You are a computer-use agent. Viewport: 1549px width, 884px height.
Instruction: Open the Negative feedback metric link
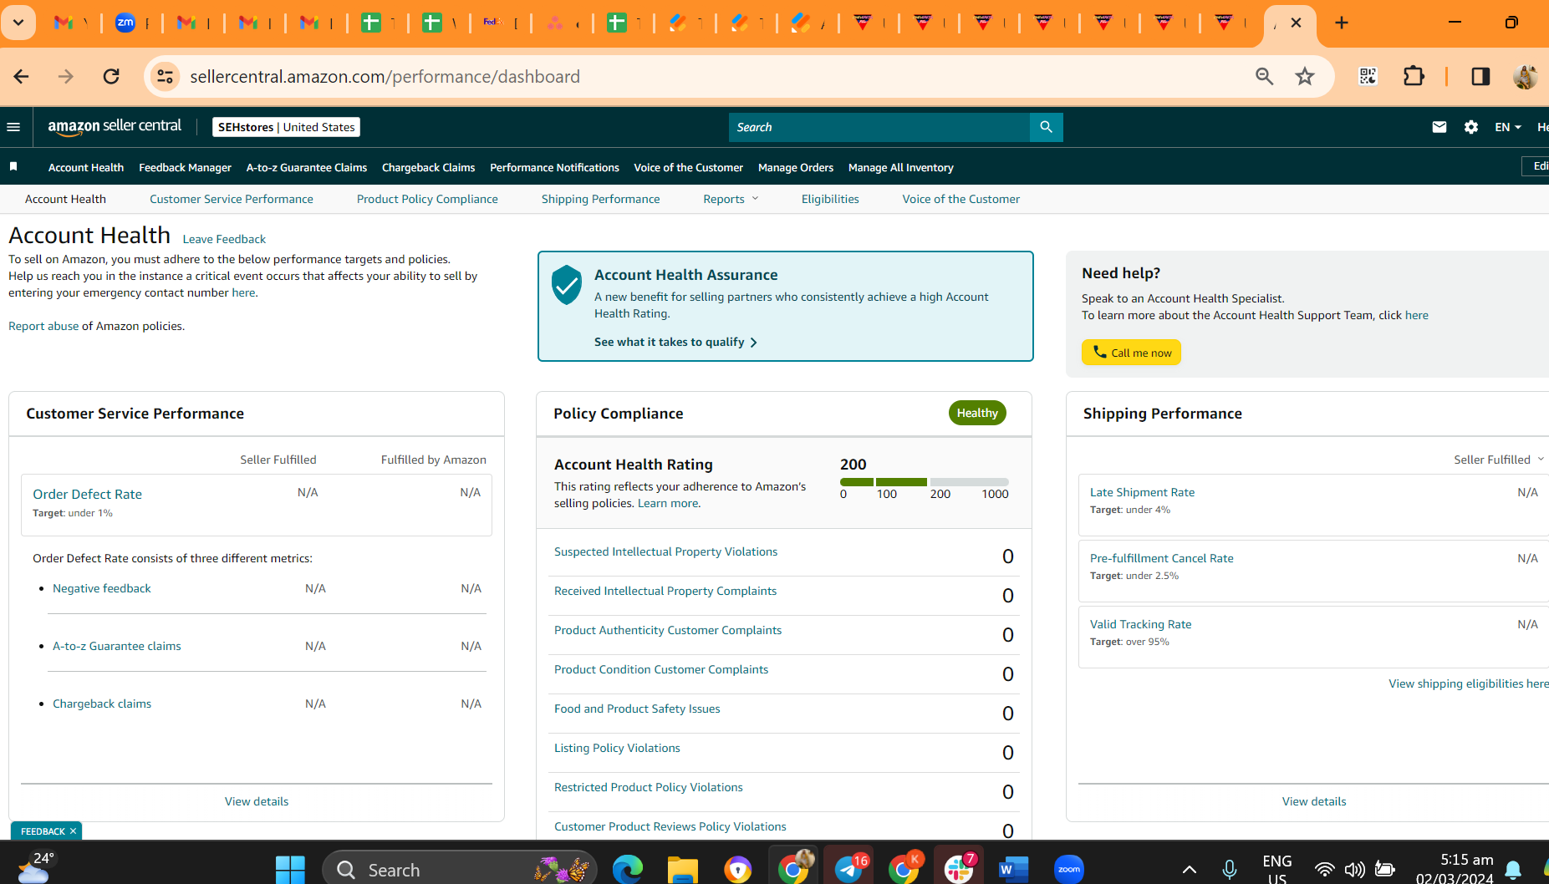pyautogui.click(x=102, y=588)
